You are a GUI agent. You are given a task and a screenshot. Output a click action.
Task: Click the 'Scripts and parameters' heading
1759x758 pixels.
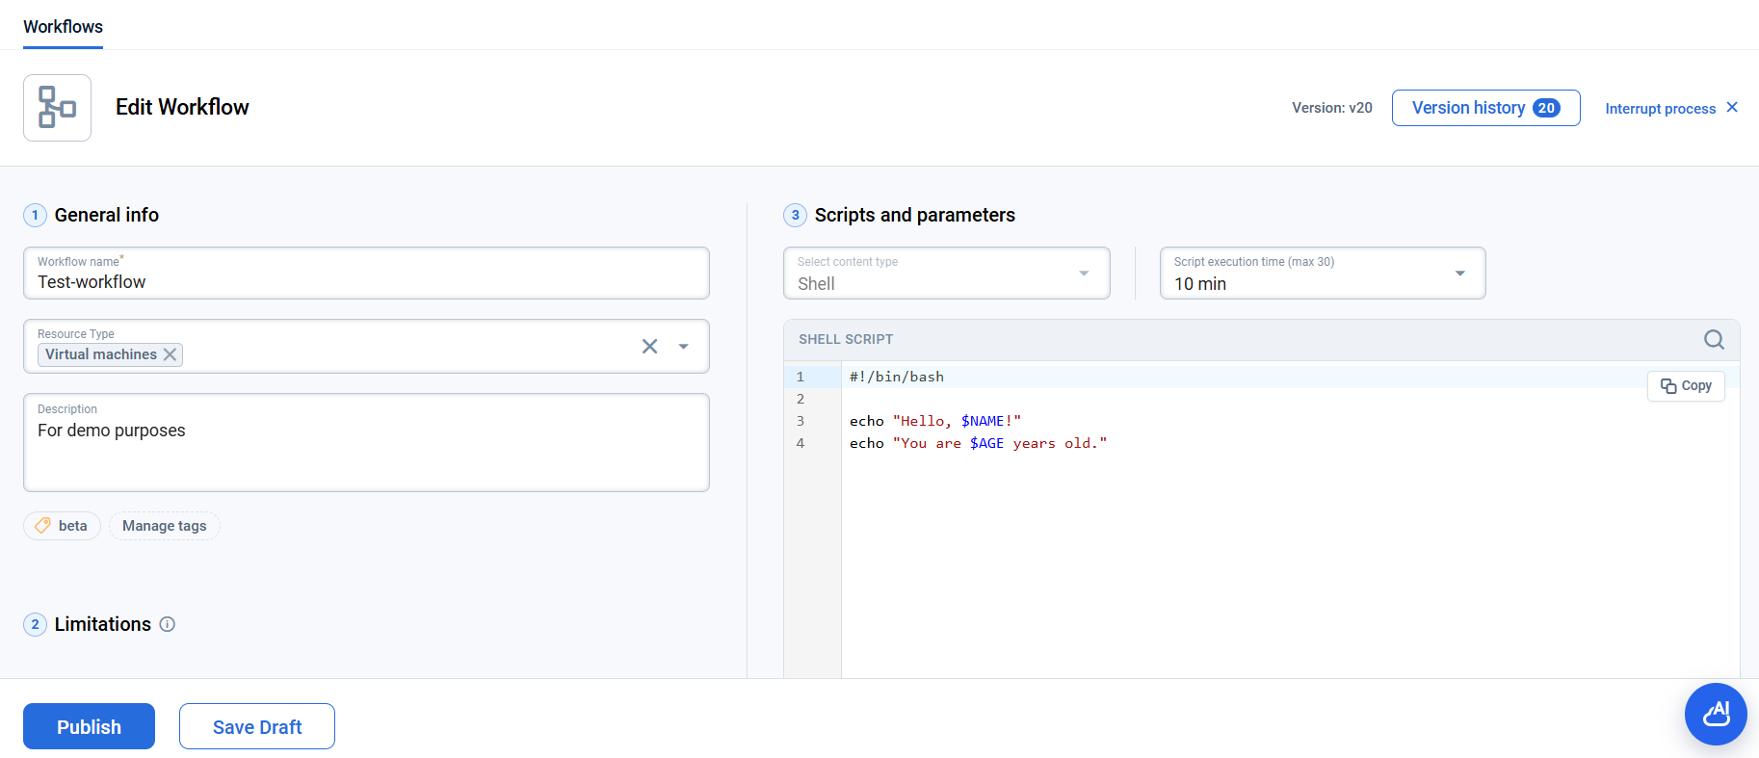(915, 215)
